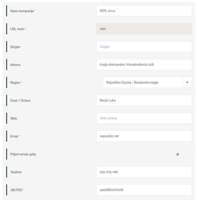Edit the Adresa field with Kralja Aleksandra
This screenshot has height=200, width=198.
click(x=144, y=65)
